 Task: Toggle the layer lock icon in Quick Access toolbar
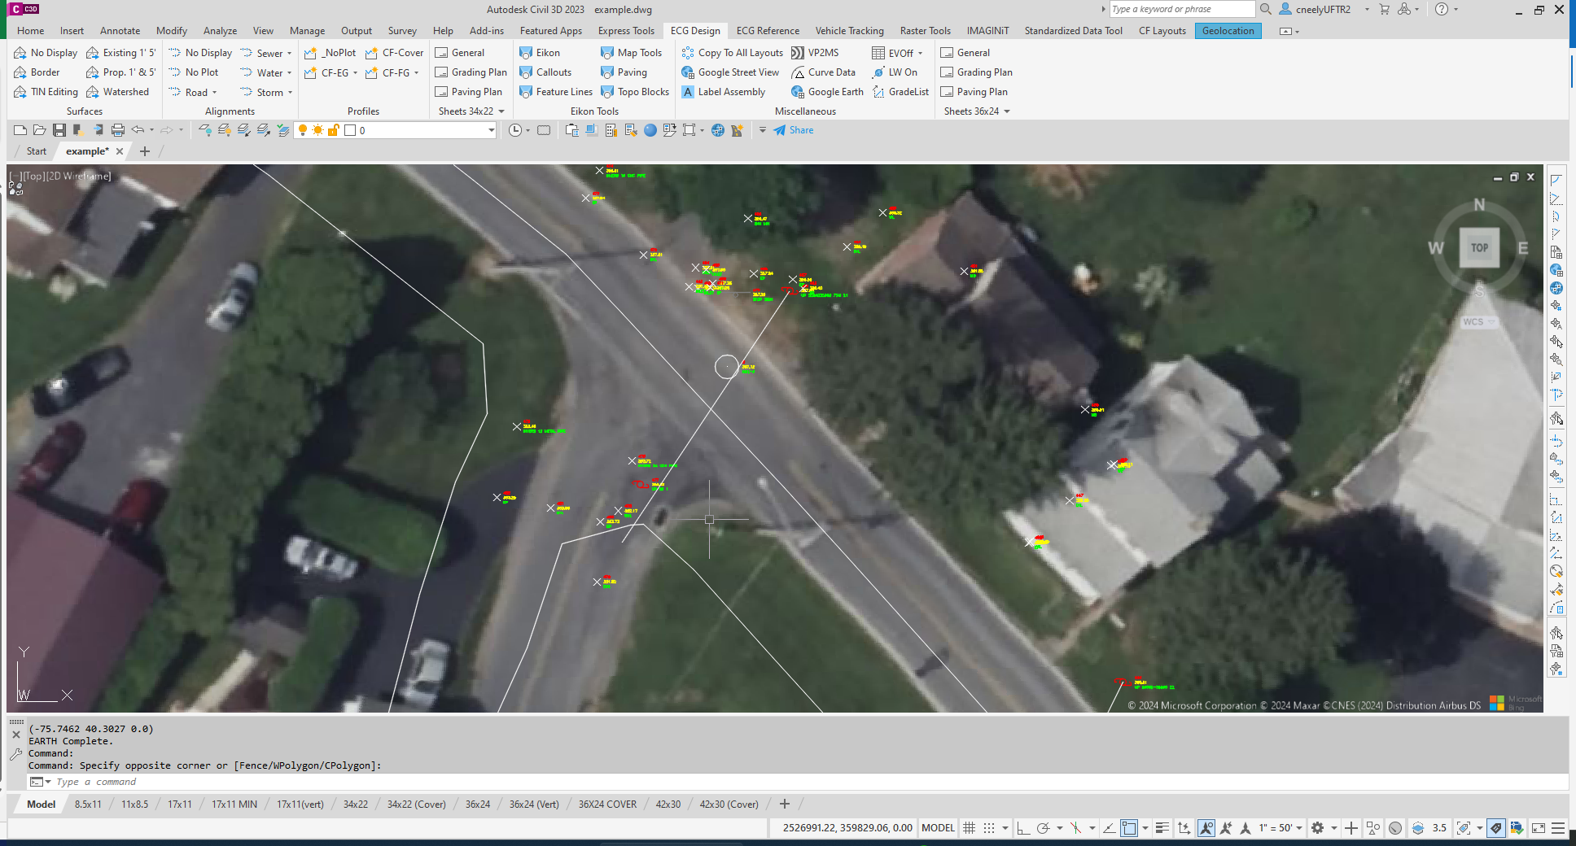point(332,130)
